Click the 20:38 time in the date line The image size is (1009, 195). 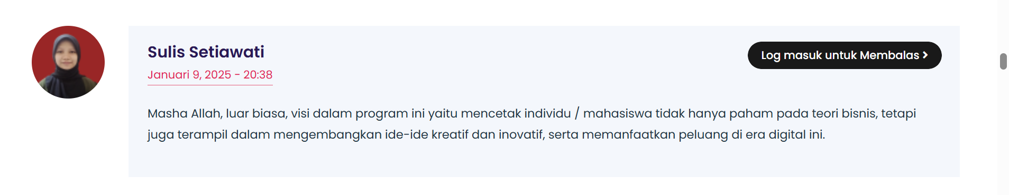(x=258, y=75)
